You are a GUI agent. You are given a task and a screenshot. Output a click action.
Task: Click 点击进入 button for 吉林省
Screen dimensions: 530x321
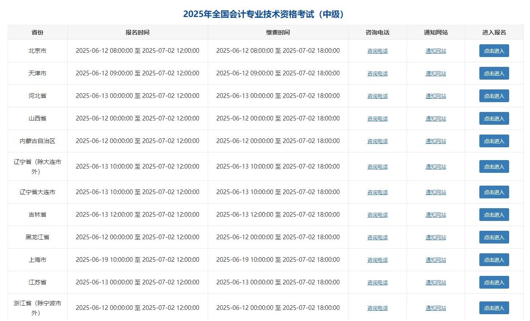pyautogui.click(x=494, y=215)
